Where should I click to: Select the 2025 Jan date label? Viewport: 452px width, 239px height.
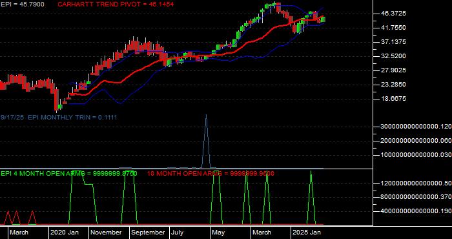tap(307, 233)
